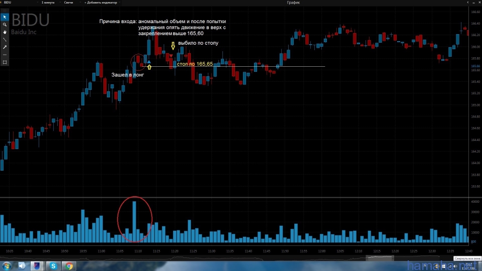This screenshot has width=482, height=271.
Task: Select the magnifier zoom tool
Action: coord(5,25)
